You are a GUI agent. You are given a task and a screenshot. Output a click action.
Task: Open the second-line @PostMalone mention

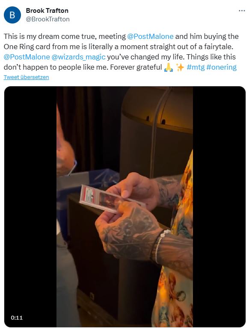point(27,57)
